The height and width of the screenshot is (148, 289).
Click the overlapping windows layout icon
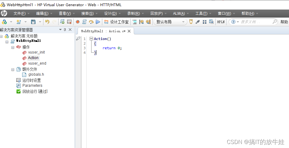(x=211, y=22)
